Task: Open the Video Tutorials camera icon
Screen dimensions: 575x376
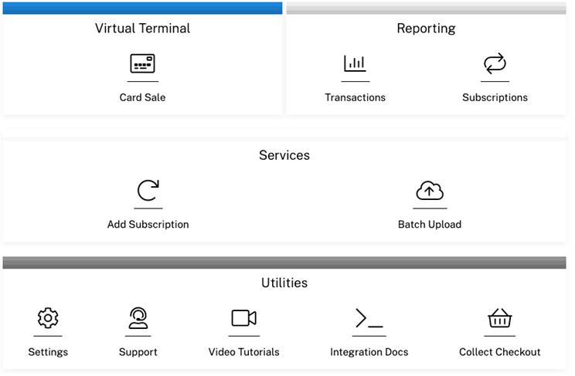Action: coord(243,318)
